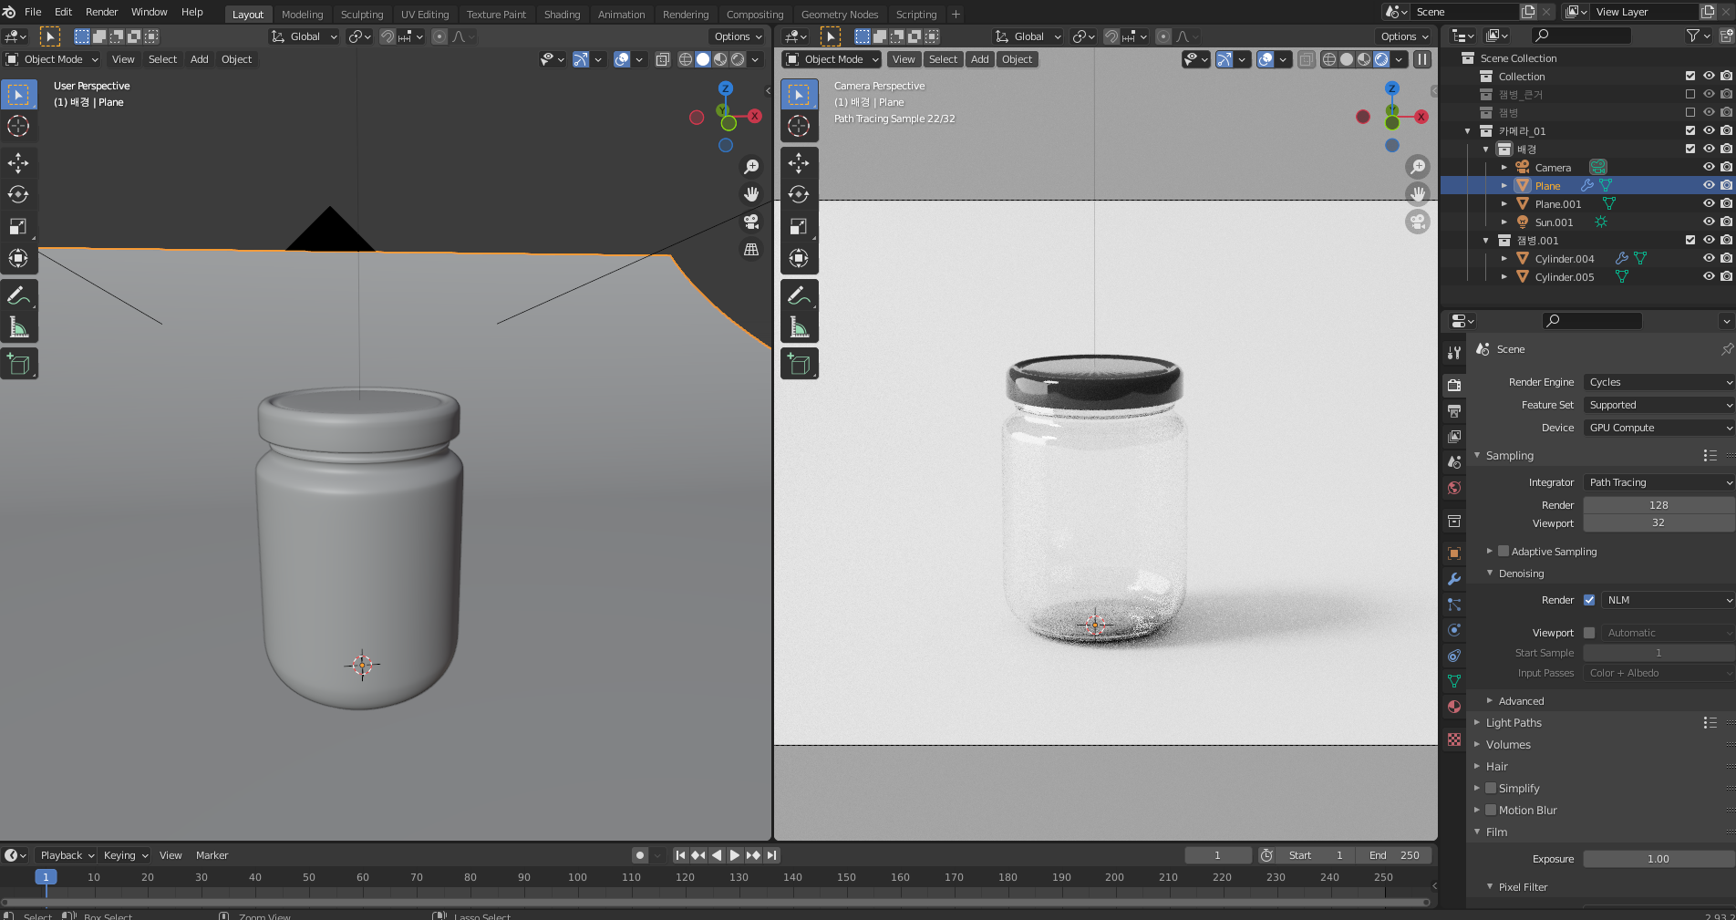Open the Render menu
This screenshot has height=920, width=1736.
click(101, 12)
